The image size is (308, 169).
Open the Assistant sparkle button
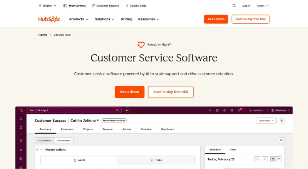point(256,110)
